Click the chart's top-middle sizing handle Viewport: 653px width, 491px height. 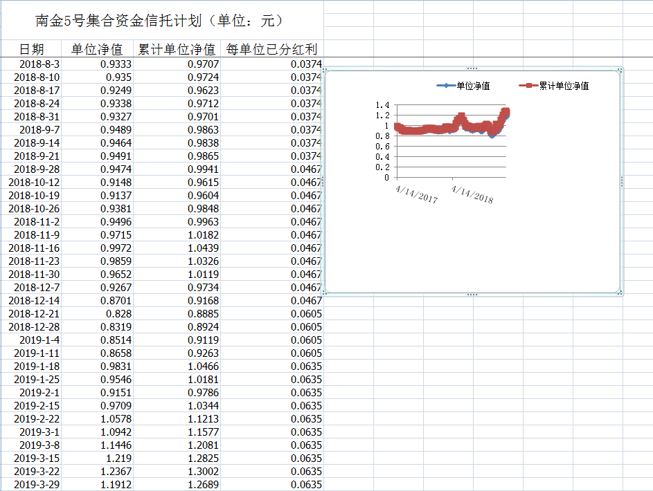pyautogui.click(x=472, y=68)
